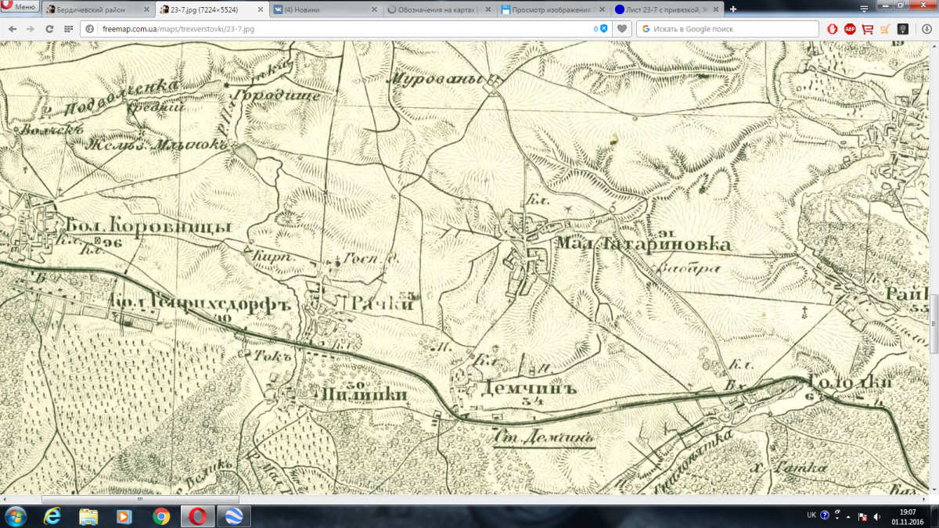Open the Adblock Plus ABP extension

850,29
